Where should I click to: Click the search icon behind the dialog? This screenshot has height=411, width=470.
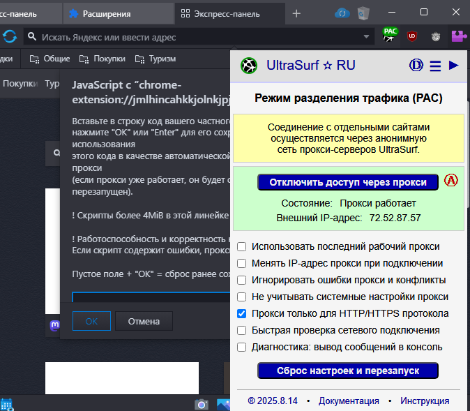(56, 153)
